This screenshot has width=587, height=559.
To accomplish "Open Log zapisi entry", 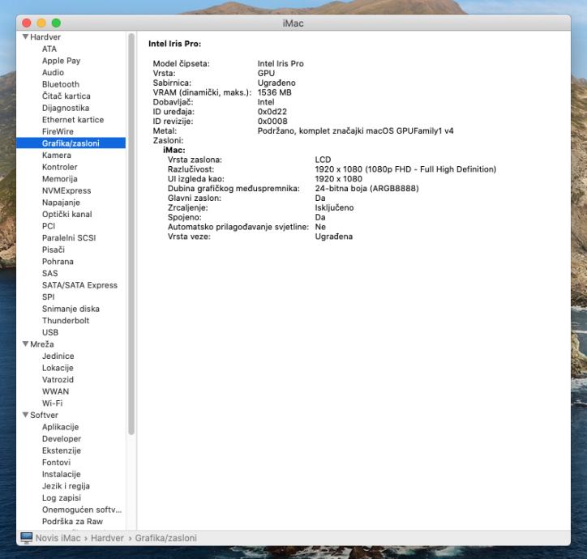I will coord(62,497).
